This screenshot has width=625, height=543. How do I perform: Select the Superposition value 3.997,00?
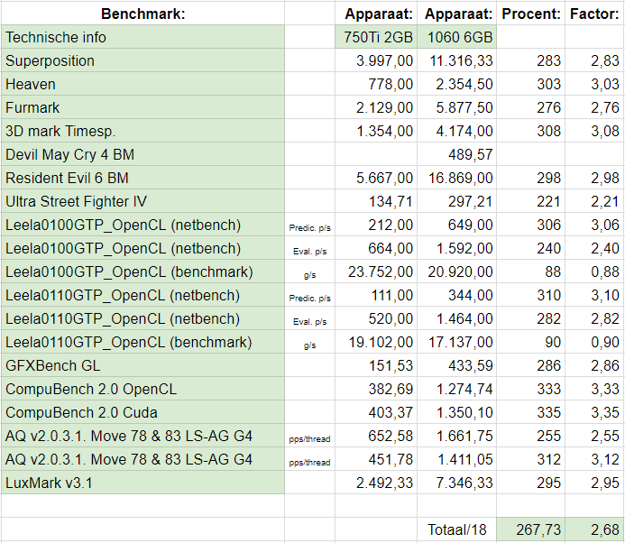coord(376,60)
